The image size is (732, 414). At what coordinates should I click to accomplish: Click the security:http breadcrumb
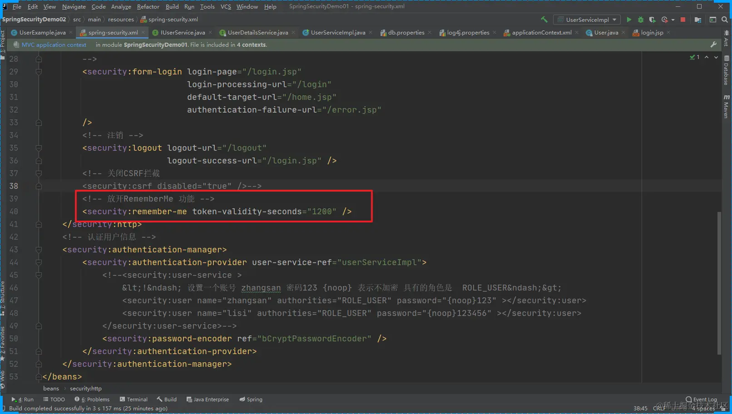pos(86,389)
